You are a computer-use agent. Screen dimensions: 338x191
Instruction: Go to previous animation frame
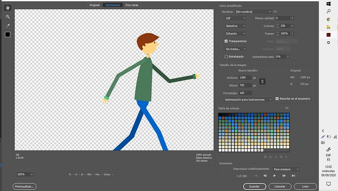265,176
